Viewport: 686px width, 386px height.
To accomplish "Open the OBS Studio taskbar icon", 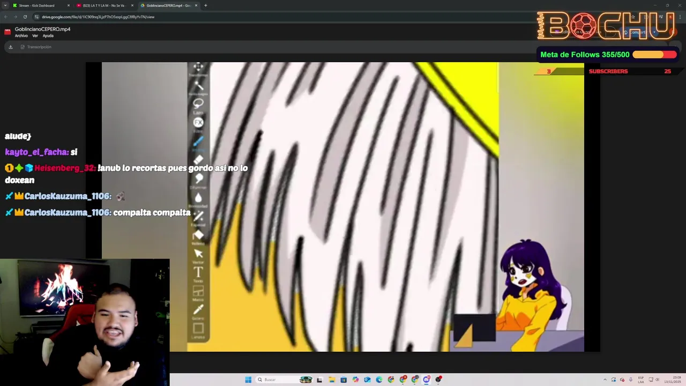I will coord(438,380).
